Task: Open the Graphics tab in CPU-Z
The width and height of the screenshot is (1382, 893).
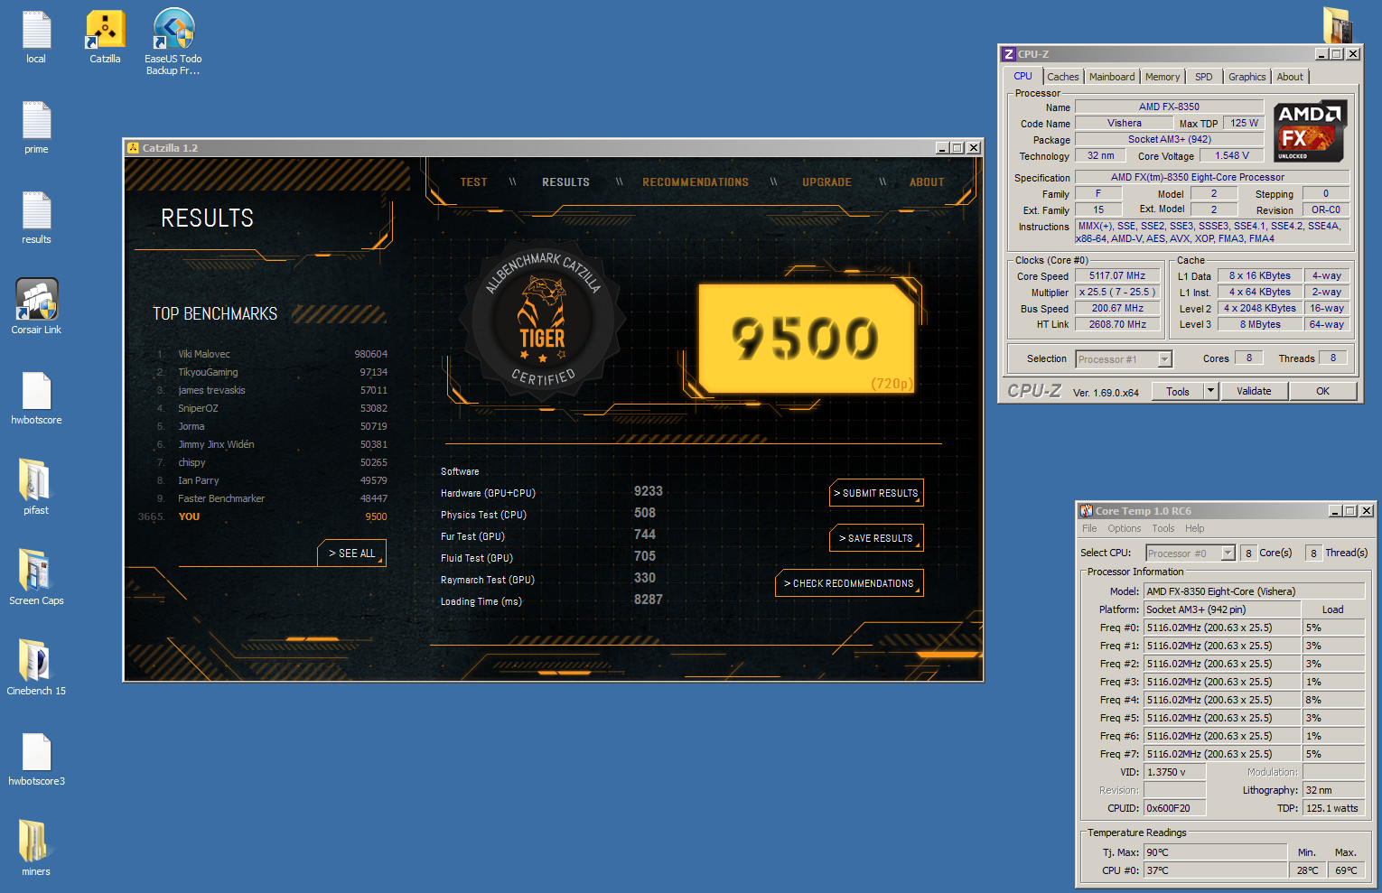Action: tap(1247, 77)
